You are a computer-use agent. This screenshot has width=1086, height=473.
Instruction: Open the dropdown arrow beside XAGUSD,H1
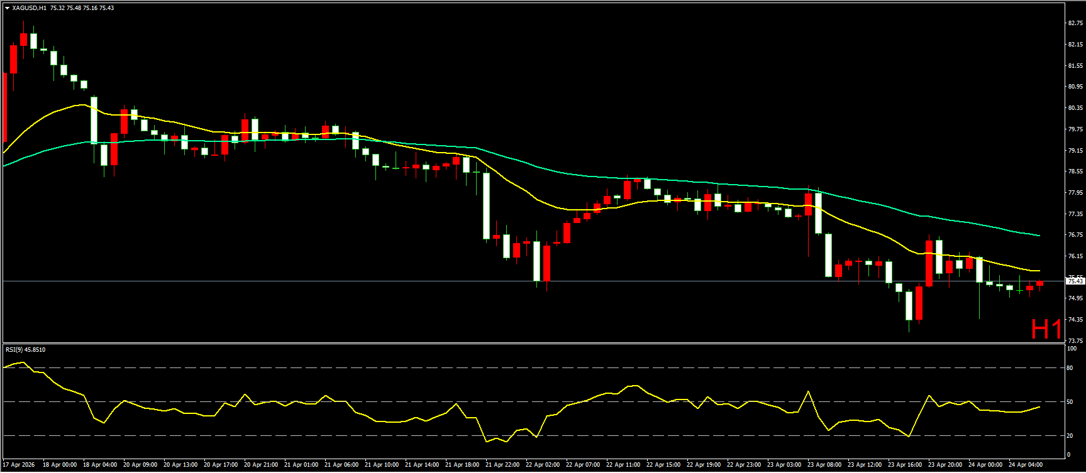(7, 8)
